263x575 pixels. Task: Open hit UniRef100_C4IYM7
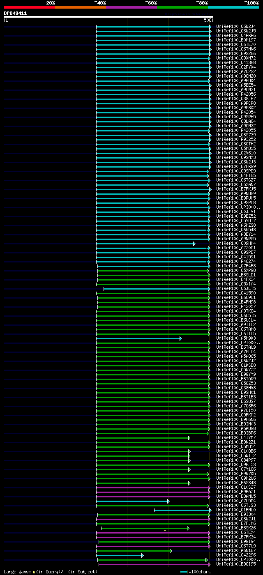tap(236, 438)
